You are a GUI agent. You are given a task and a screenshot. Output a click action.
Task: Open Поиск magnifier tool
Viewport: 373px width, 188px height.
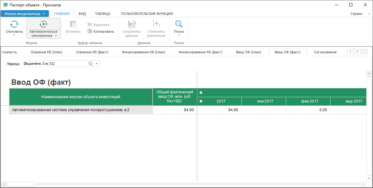click(179, 24)
